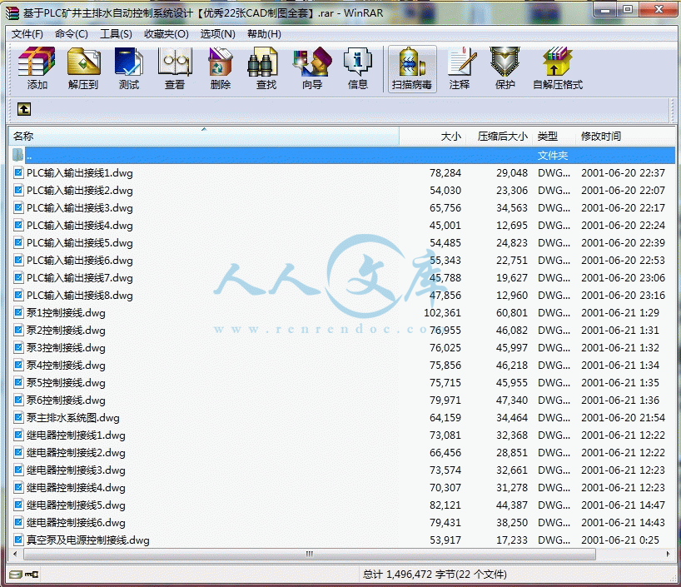Open the 查看 (View) toolbar icon
This screenshot has height=587, width=681.
175,68
